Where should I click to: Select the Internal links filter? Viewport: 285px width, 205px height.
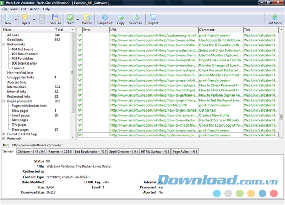click(17, 87)
